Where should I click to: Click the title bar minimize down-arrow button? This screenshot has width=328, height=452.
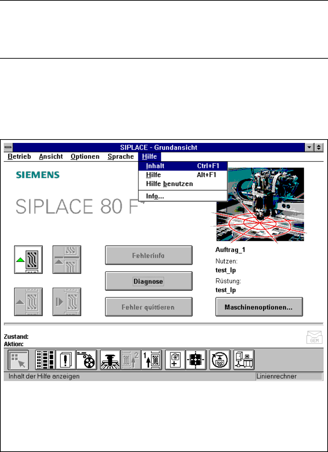point(309,148)
